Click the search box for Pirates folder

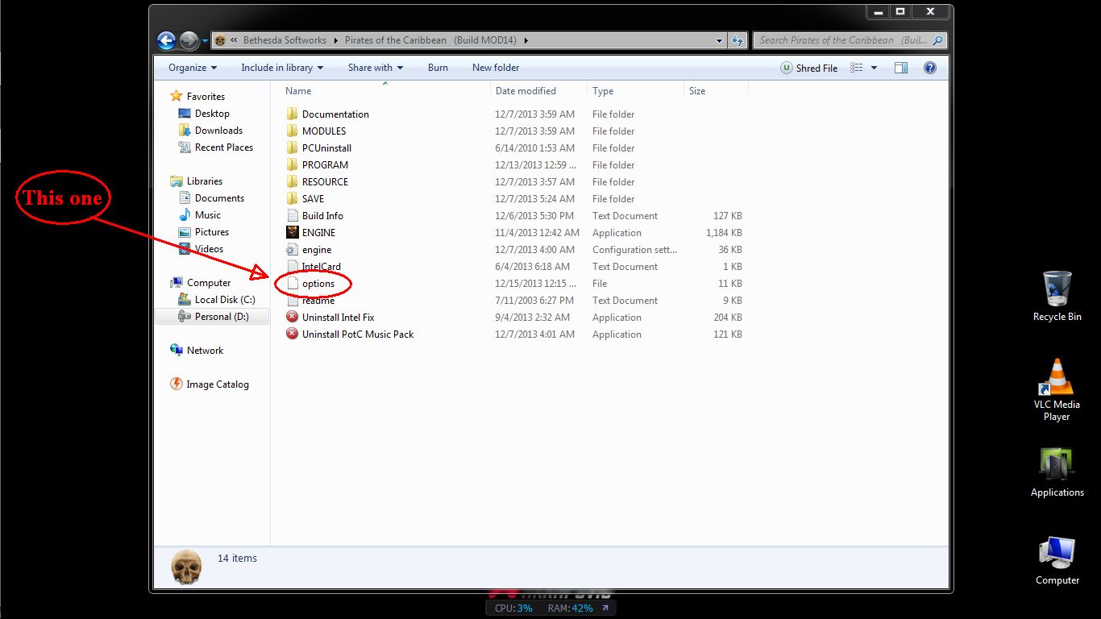click(850, 40)
